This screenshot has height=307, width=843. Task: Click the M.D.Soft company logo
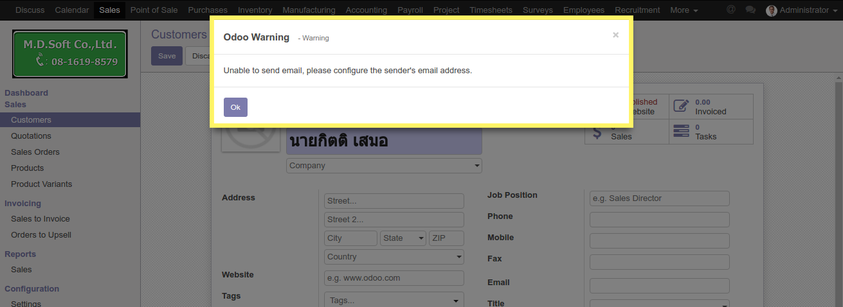tap(70, 54)
